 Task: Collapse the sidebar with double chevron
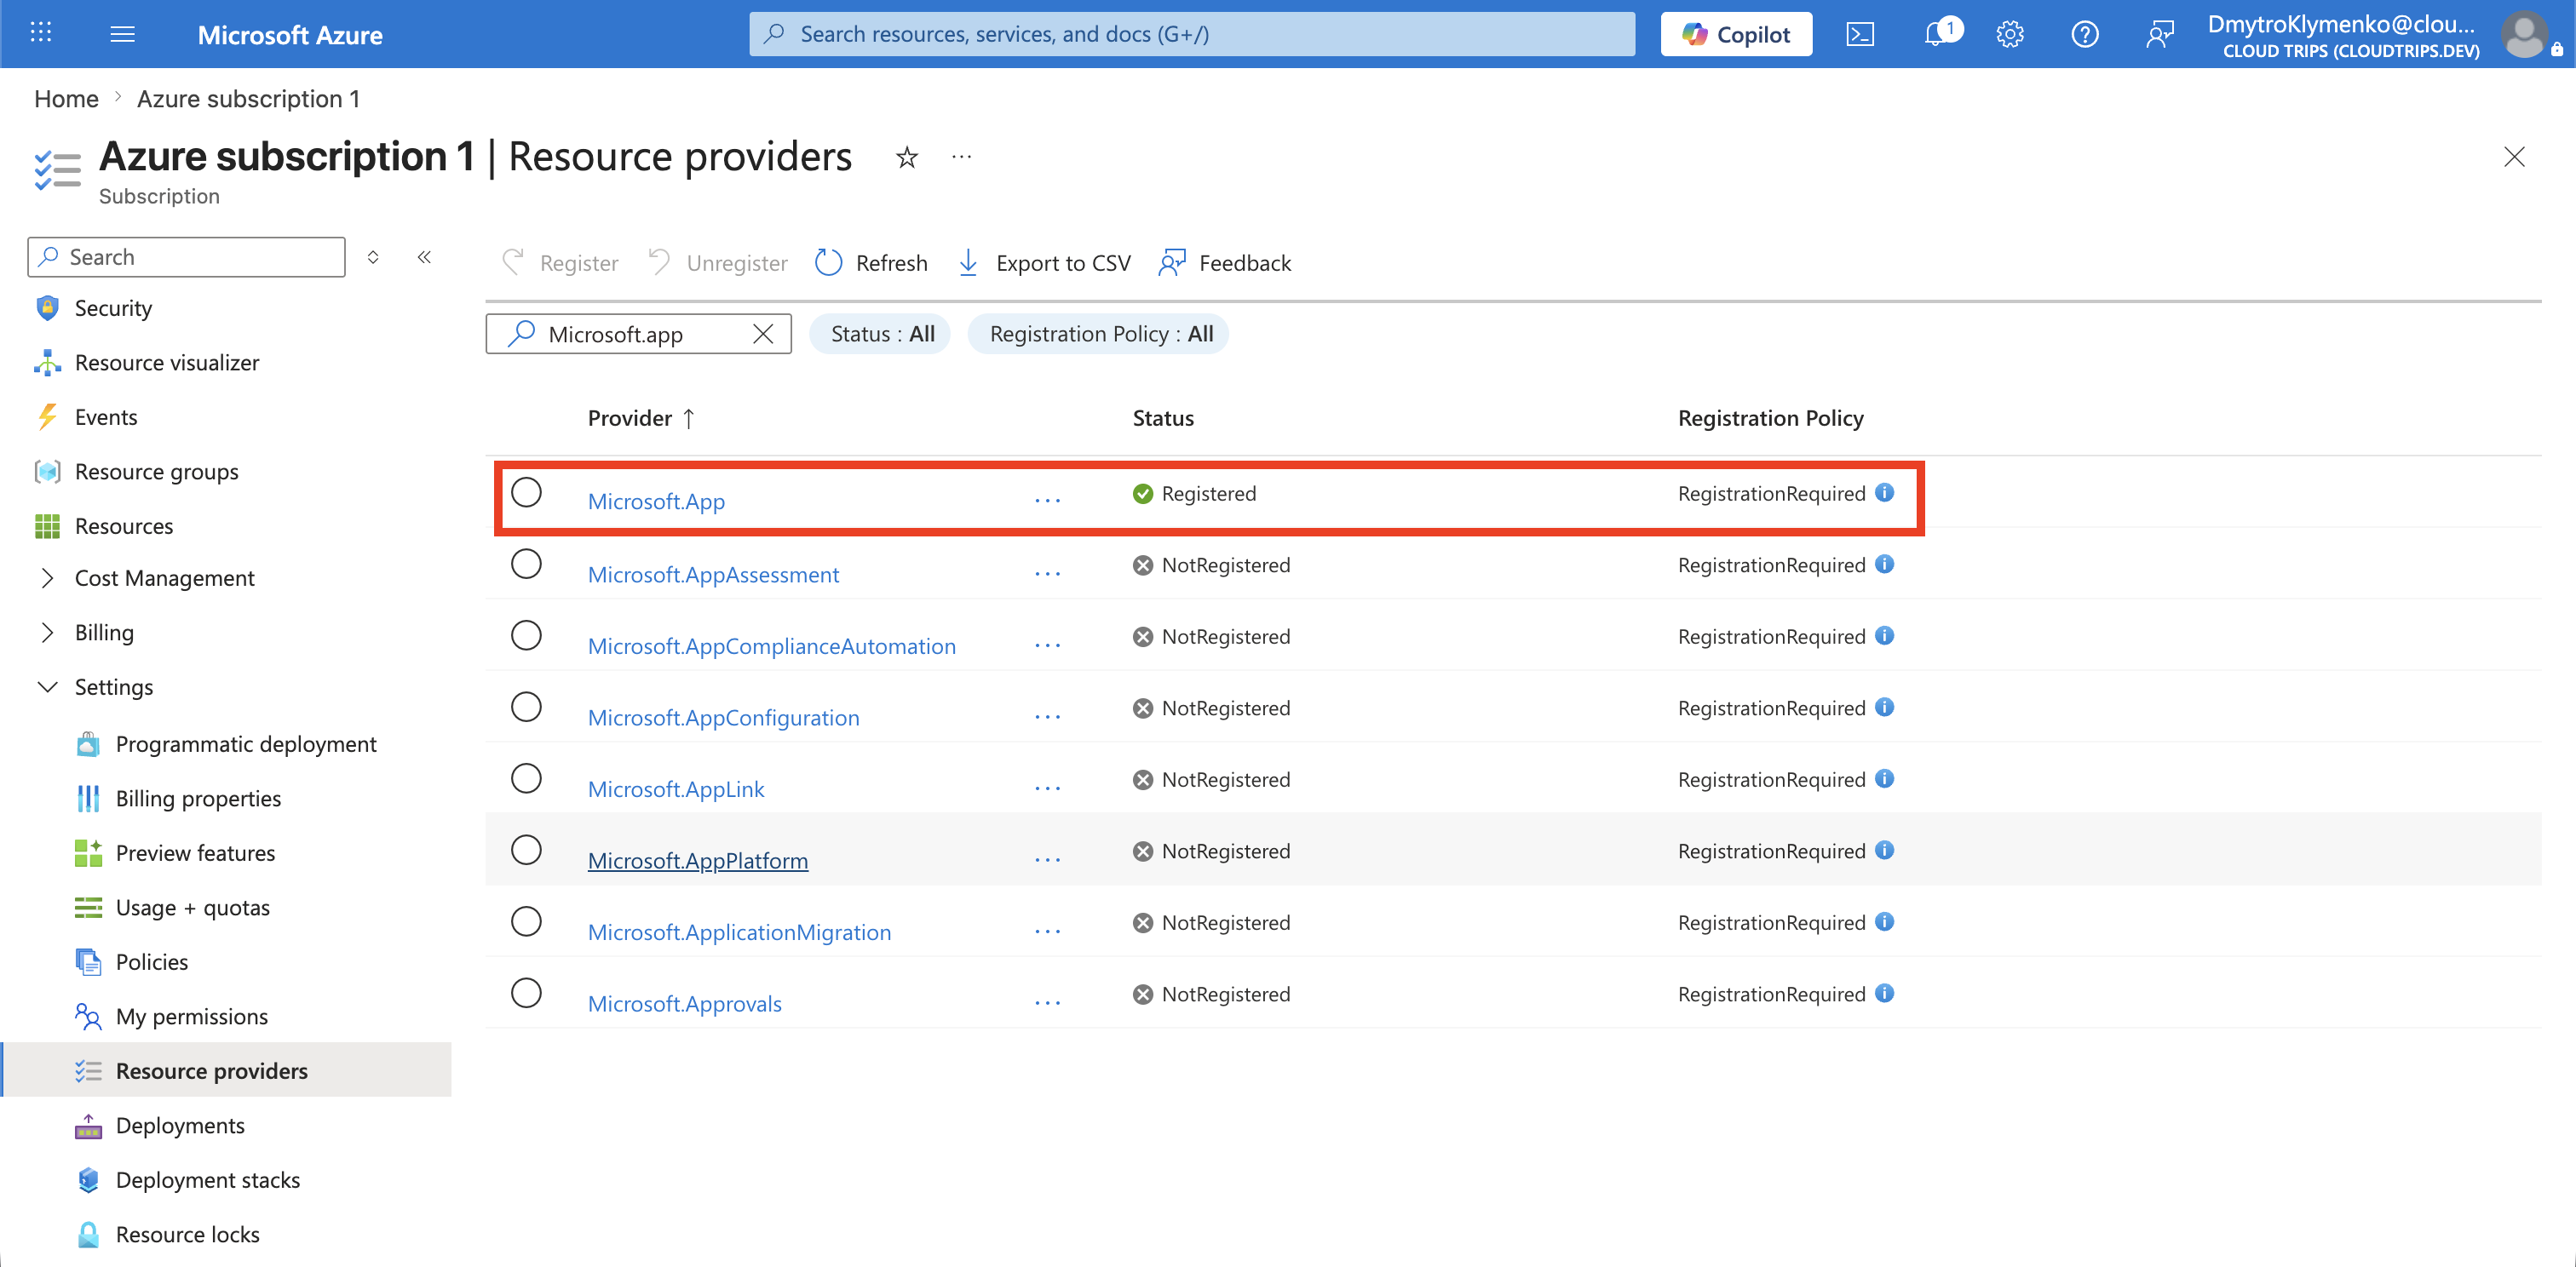tap(424, 257)
